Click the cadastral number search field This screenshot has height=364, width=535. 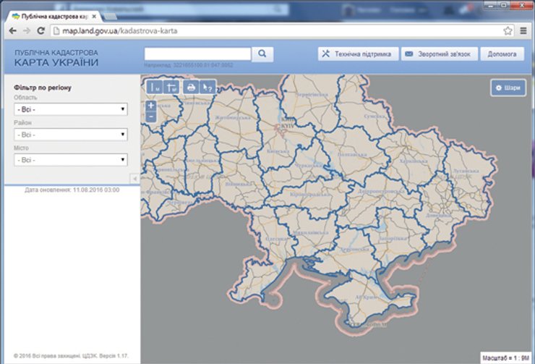(197, 54)
